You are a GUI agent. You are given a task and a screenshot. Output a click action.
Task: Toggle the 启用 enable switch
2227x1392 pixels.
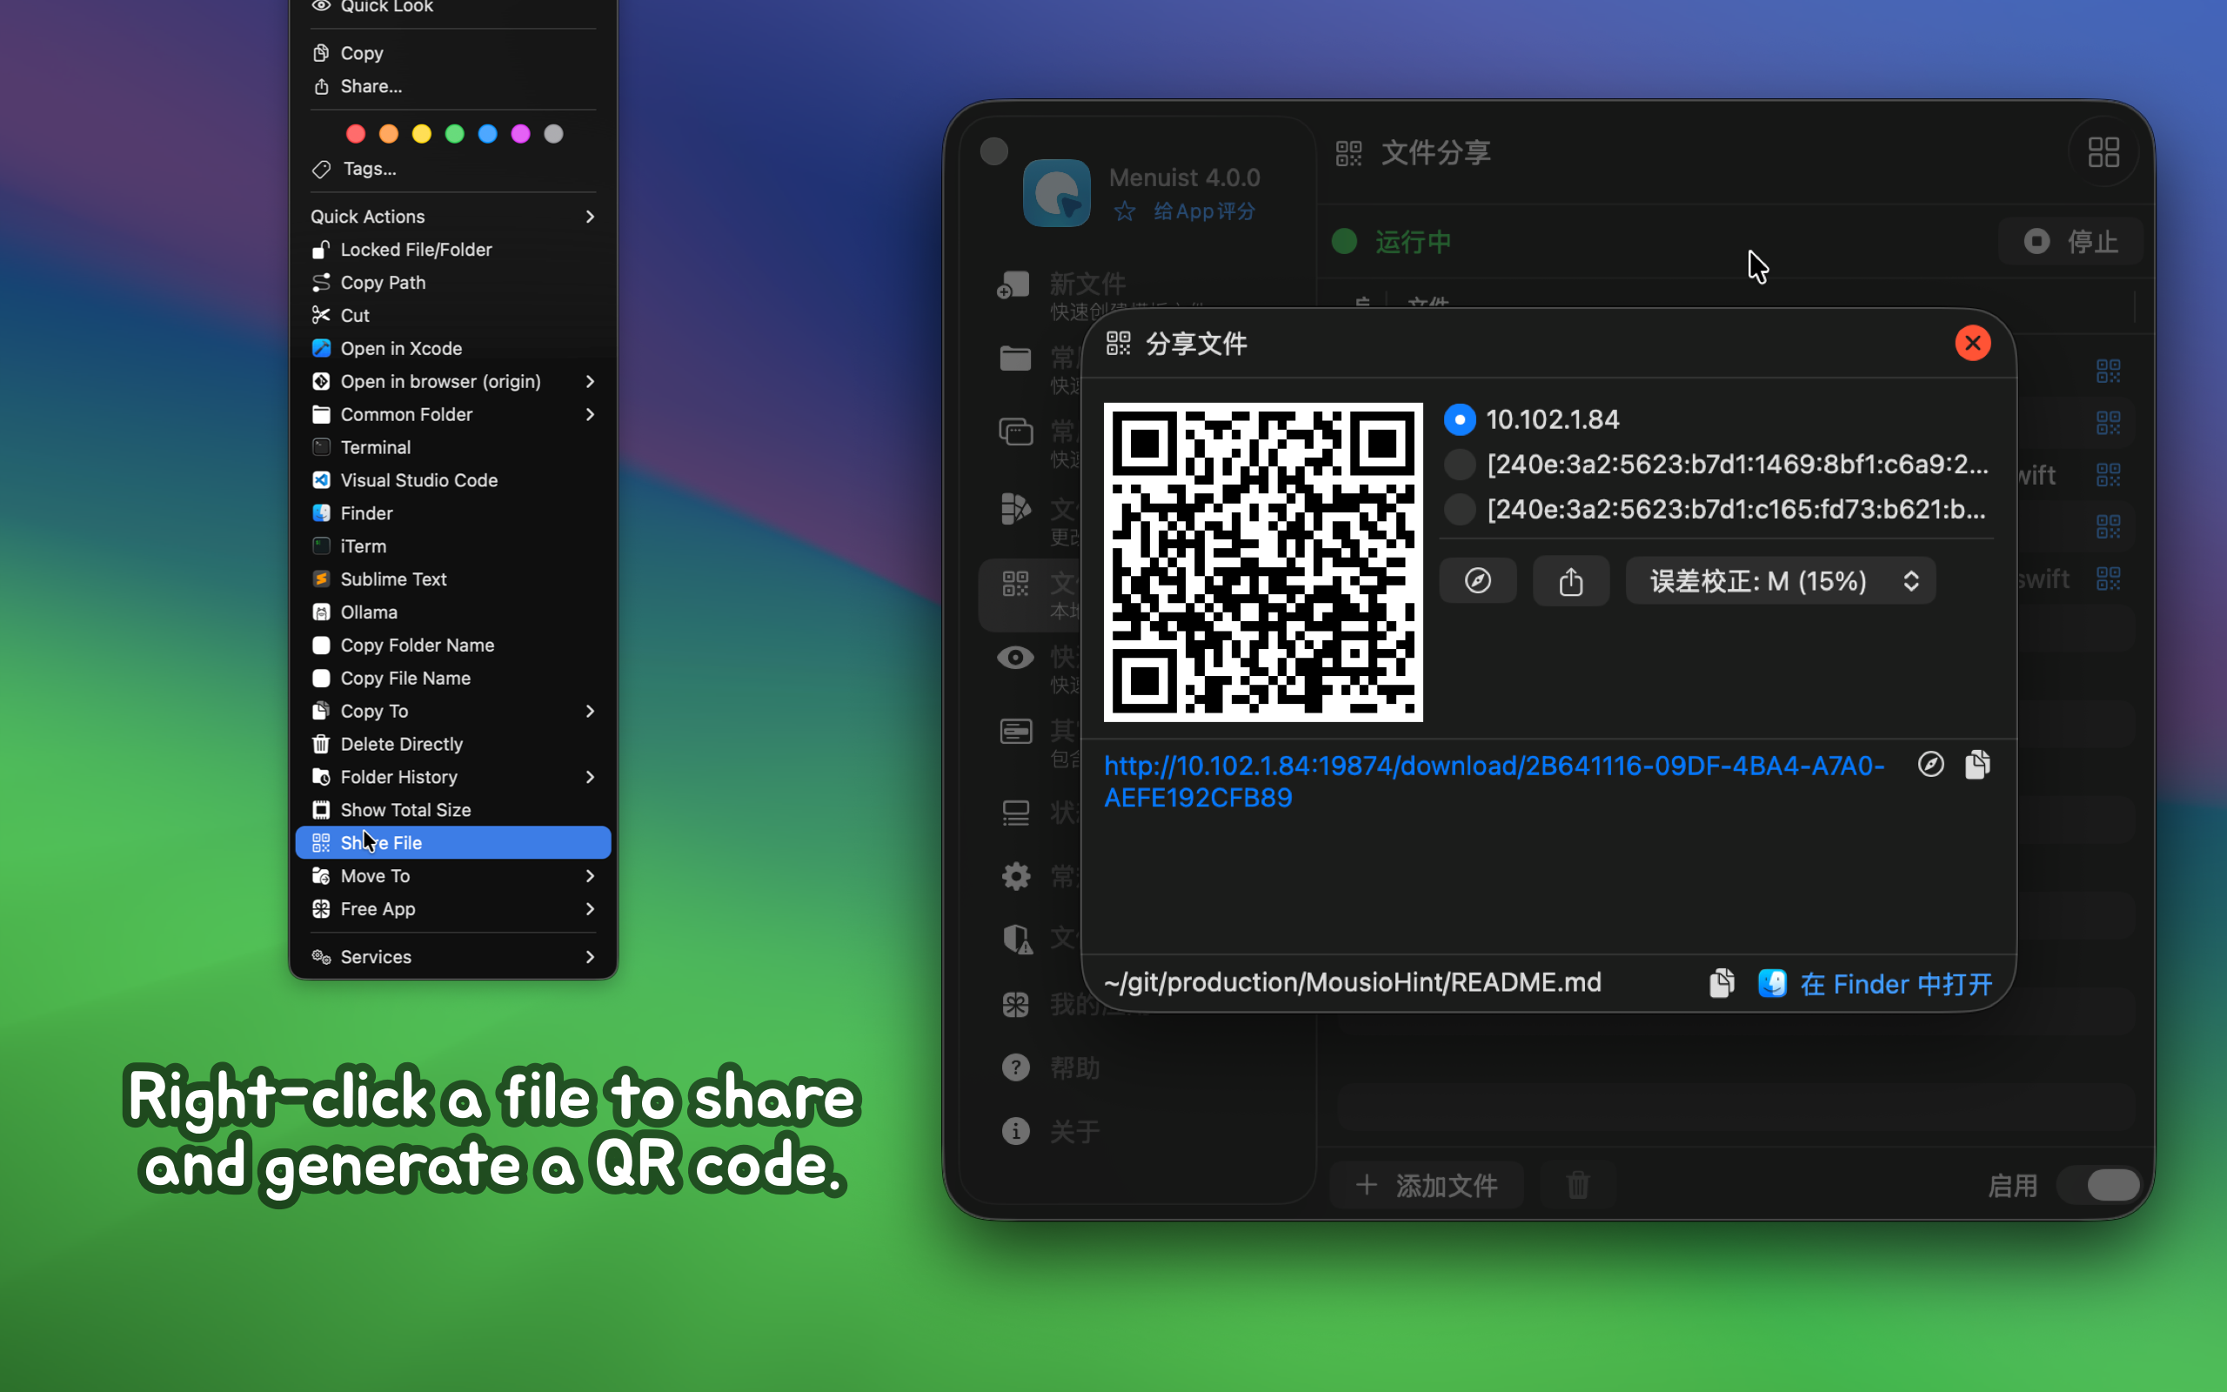point(2101,1185)
